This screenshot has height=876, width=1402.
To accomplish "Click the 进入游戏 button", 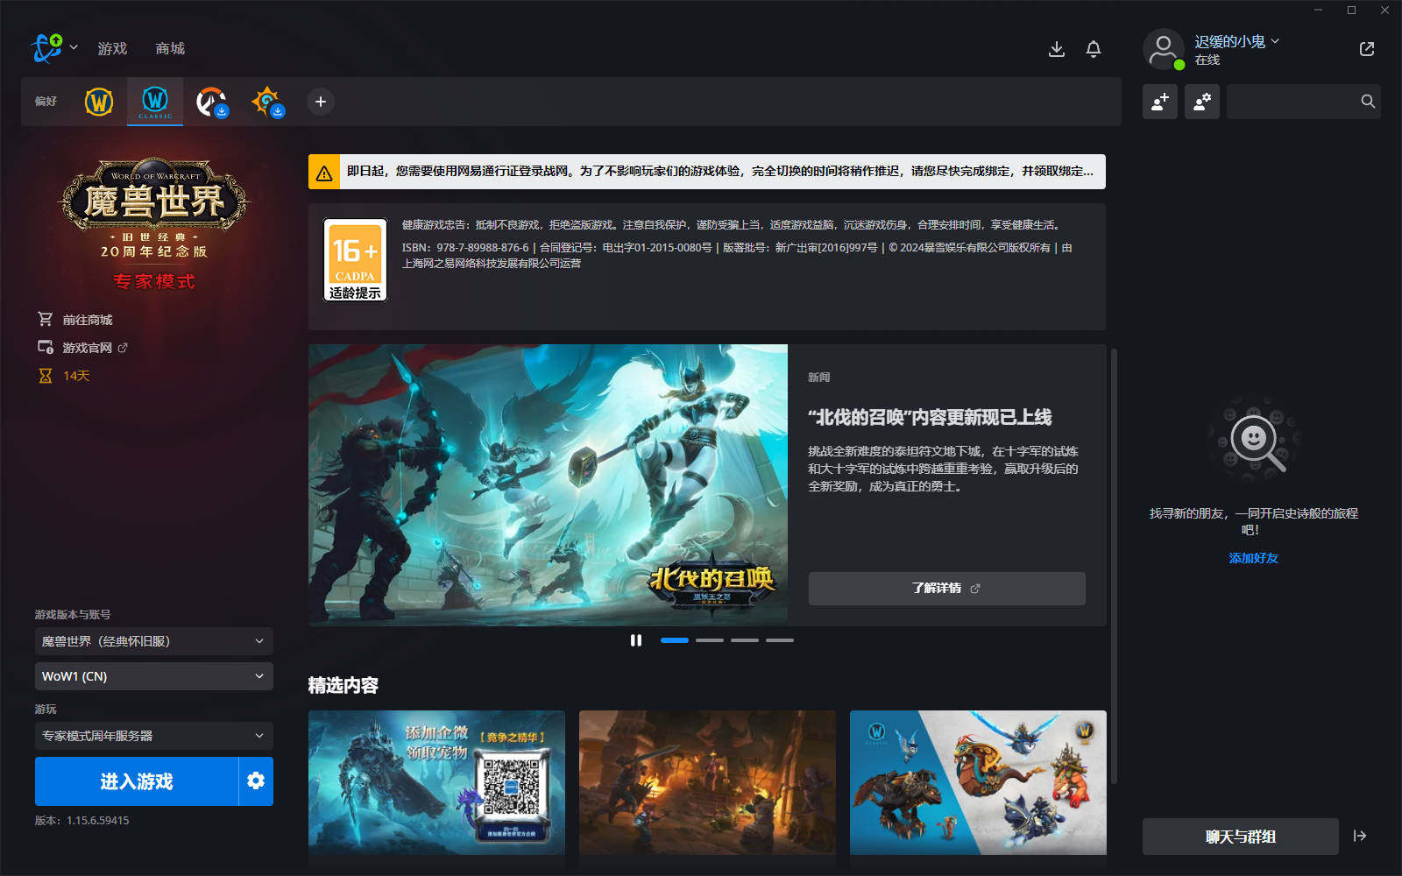I will coord(136,781).
